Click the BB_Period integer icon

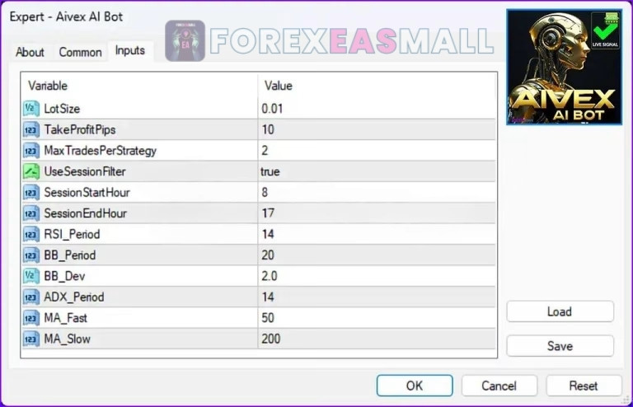tap(31, 255)
